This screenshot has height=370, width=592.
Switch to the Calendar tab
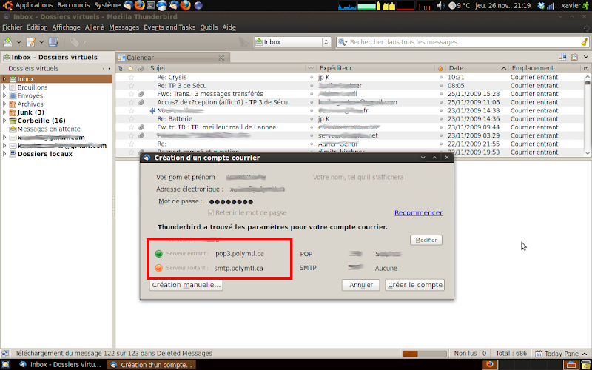pos(172,58)
